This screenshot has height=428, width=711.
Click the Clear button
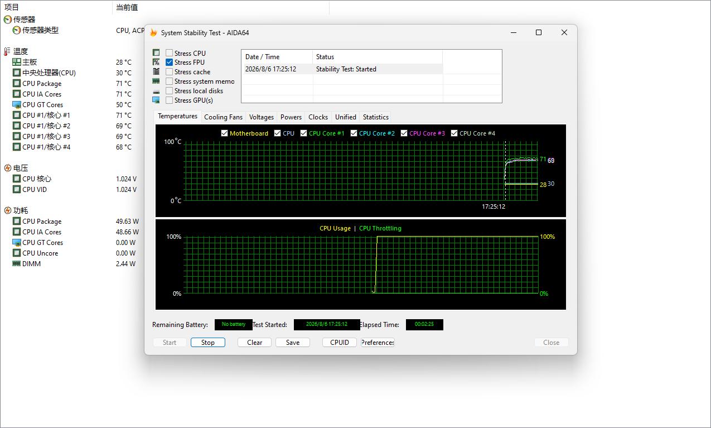(x=254, y=343)
